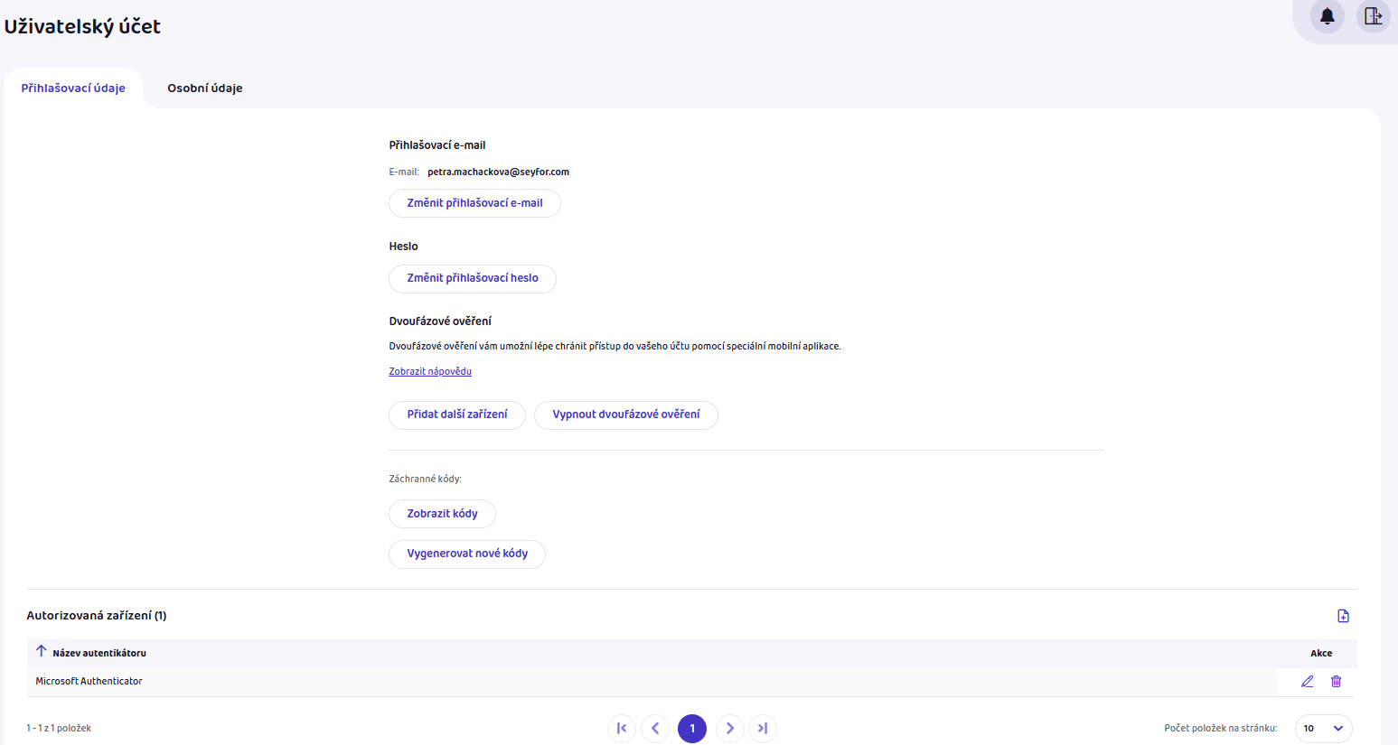
Task: Switch to Osobní údaje tab
Action: click(205, 88)
